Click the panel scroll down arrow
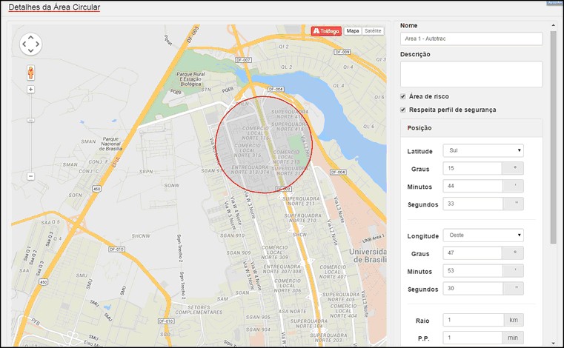 553,343
